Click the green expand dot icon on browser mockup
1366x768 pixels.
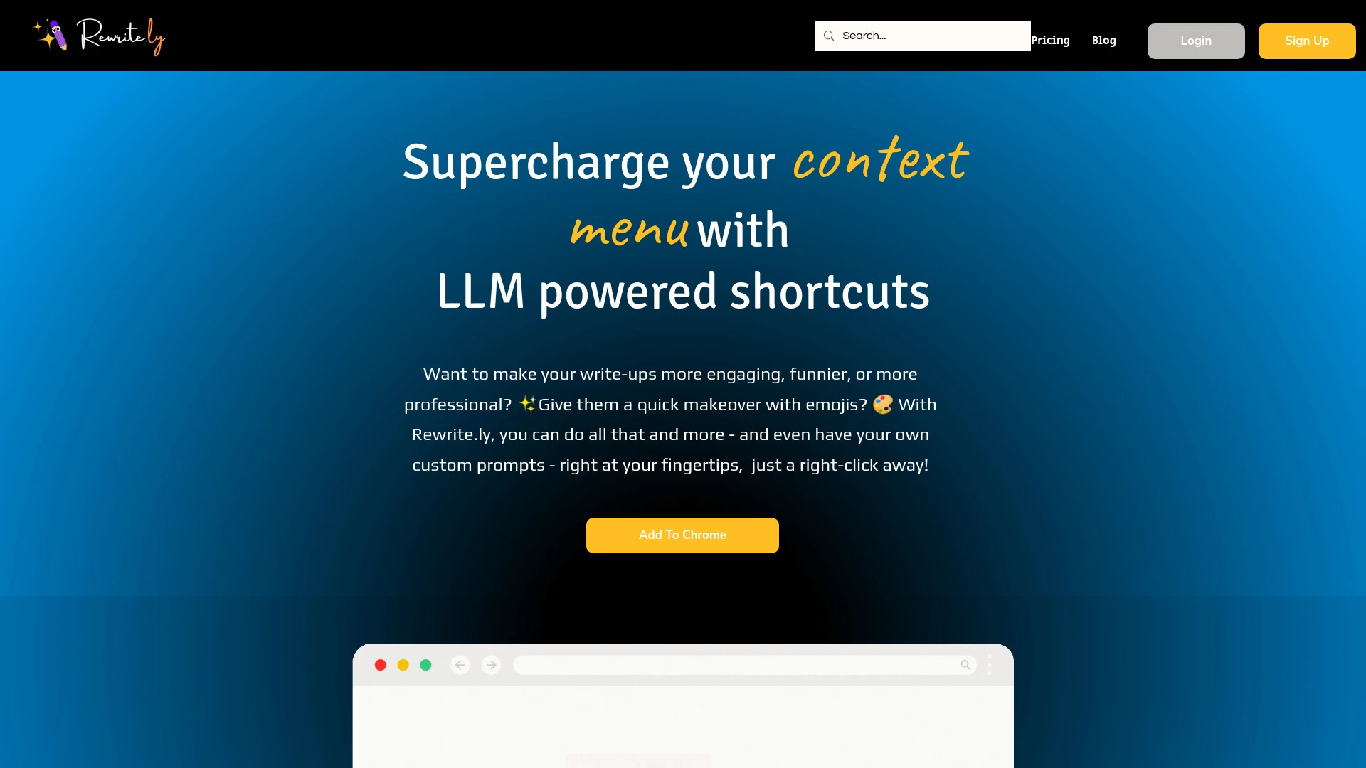[x=425, y=665]
